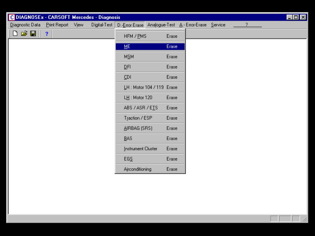Maximize the DIAGNOSEx window

click(x=296, y=17)
